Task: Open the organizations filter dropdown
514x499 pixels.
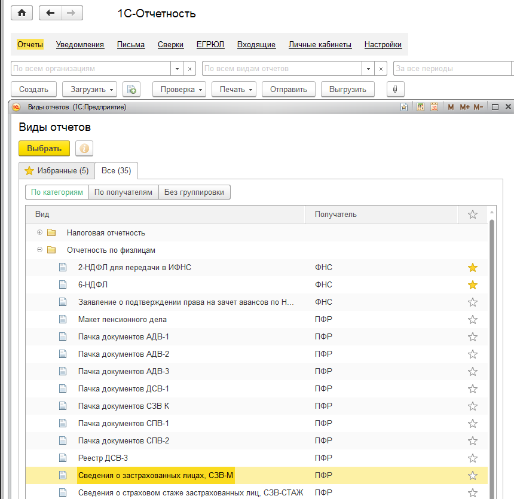Action: [x=177, y=69]
